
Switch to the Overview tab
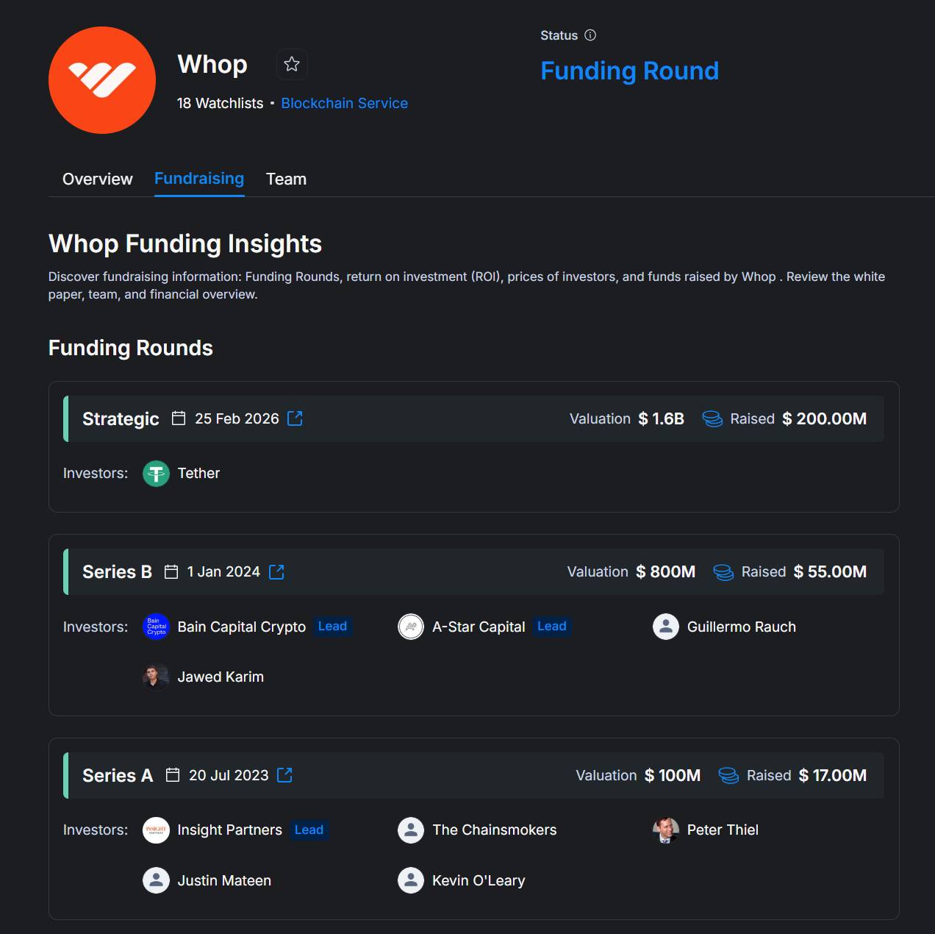pos(98,179)
